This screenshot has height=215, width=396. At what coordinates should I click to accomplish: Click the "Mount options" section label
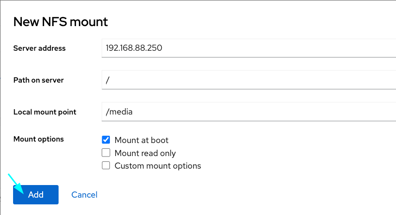(38, 139)
